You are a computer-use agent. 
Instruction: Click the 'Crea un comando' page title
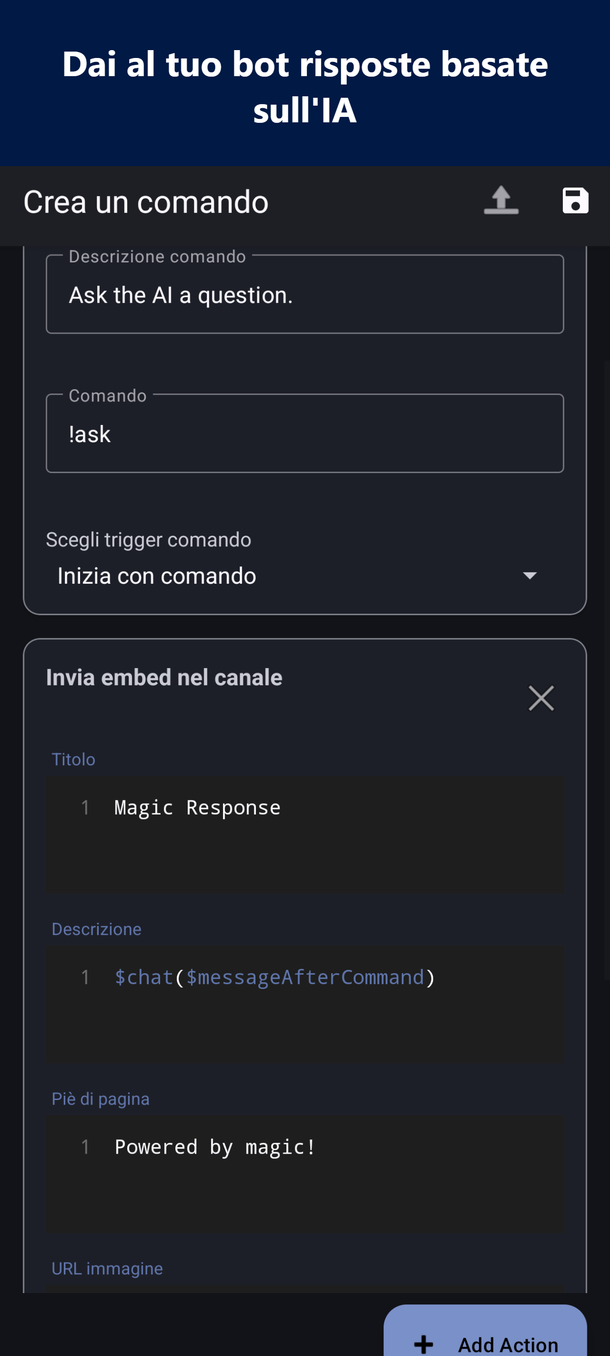coord(146,202)
